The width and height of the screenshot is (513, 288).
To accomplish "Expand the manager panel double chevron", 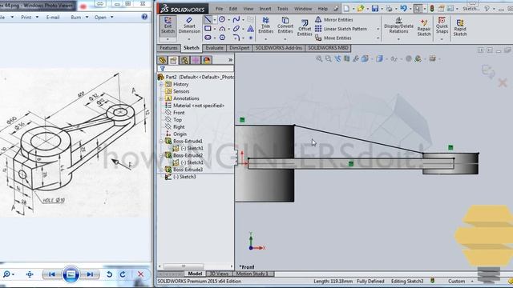I will 230,60.
